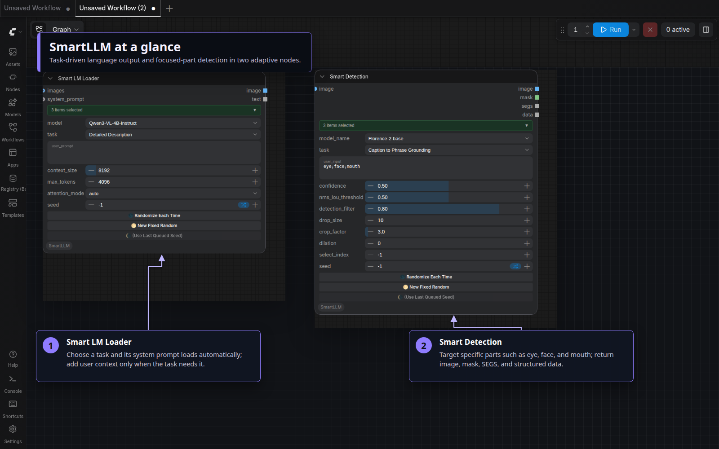Run the workflow
The image size is (719, 449).
(x=611, y=30)
